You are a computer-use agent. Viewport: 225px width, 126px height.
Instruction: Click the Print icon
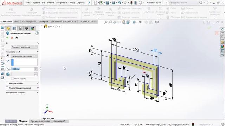click(113, 3)
